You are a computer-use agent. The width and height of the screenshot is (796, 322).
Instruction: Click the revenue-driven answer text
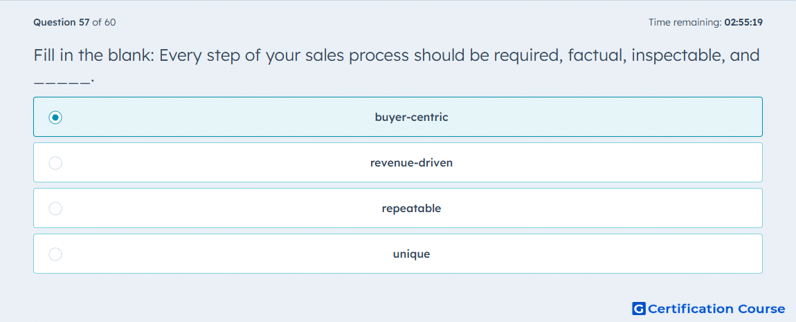[411, 163]
